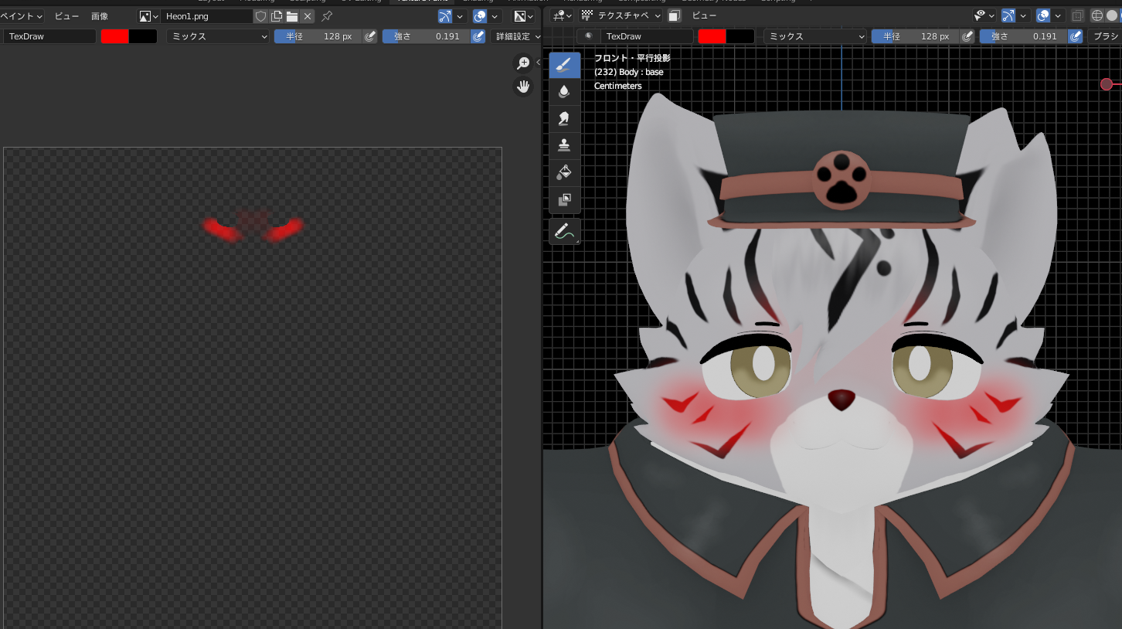This screenshot has width=1122, height=629.
Task: Click the zoom magnifier in image editor
Action: [524, 63]
